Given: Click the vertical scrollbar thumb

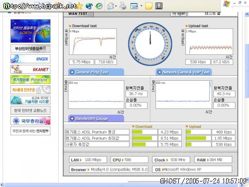Looking at the screenshot, I should point(247,71).
